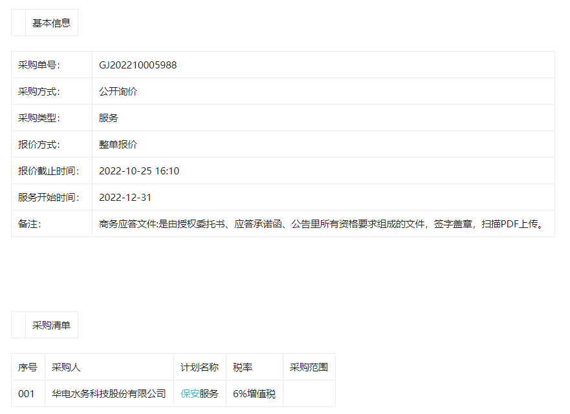
Task: Click the 采购人 column header
Action: click(66, 367)
